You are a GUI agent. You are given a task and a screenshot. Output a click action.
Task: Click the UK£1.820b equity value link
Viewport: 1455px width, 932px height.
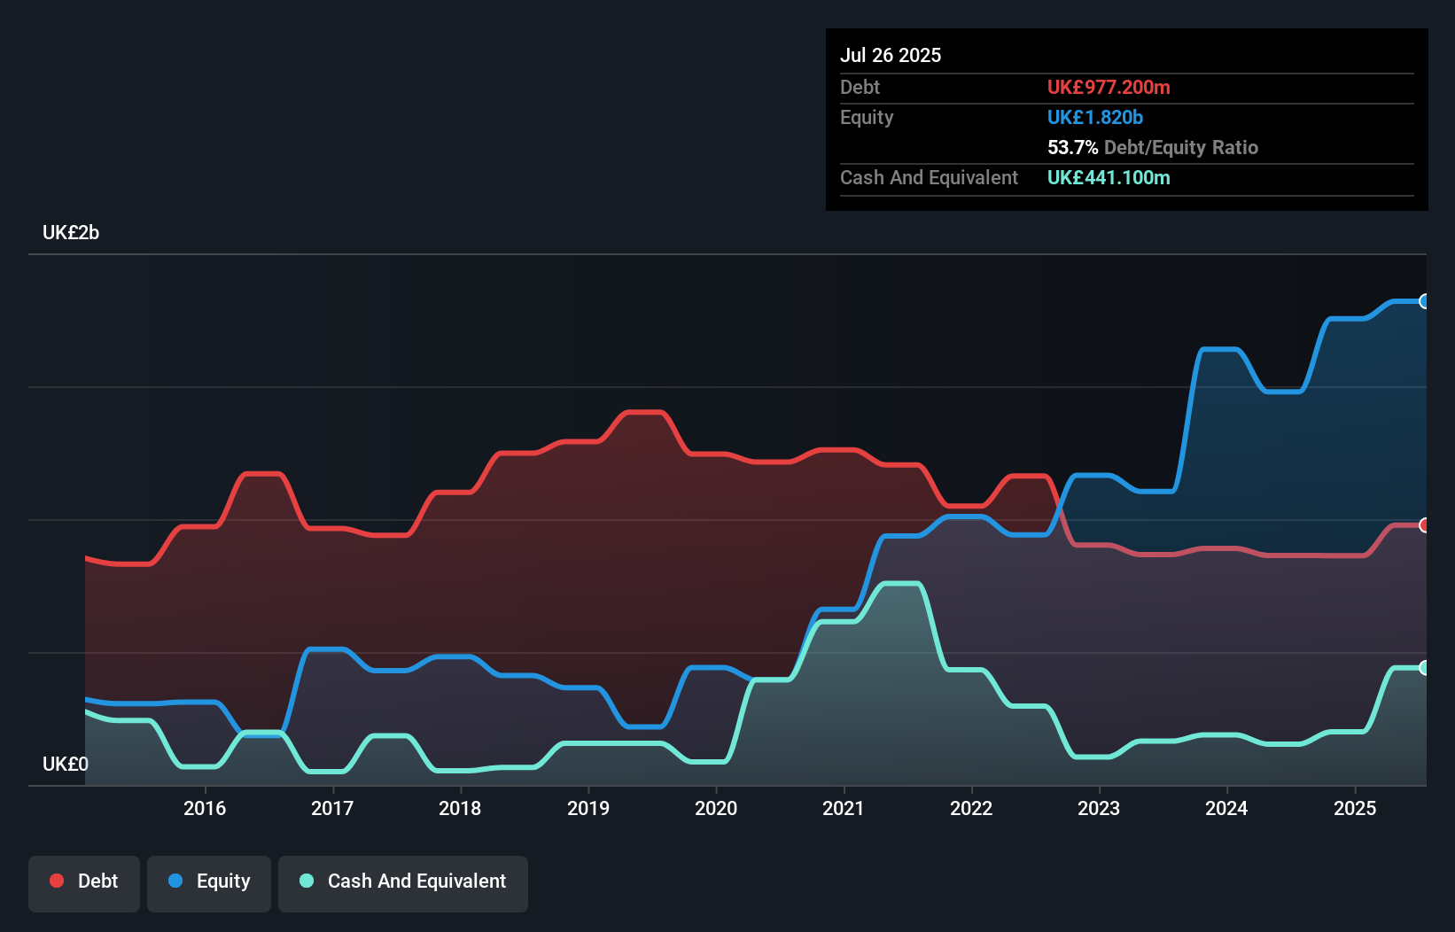[1095, 117]
